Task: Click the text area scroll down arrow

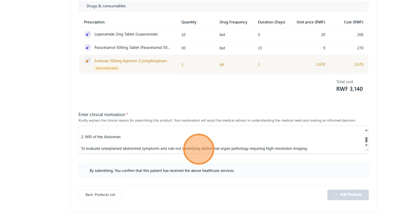Action: click(366, 145)
